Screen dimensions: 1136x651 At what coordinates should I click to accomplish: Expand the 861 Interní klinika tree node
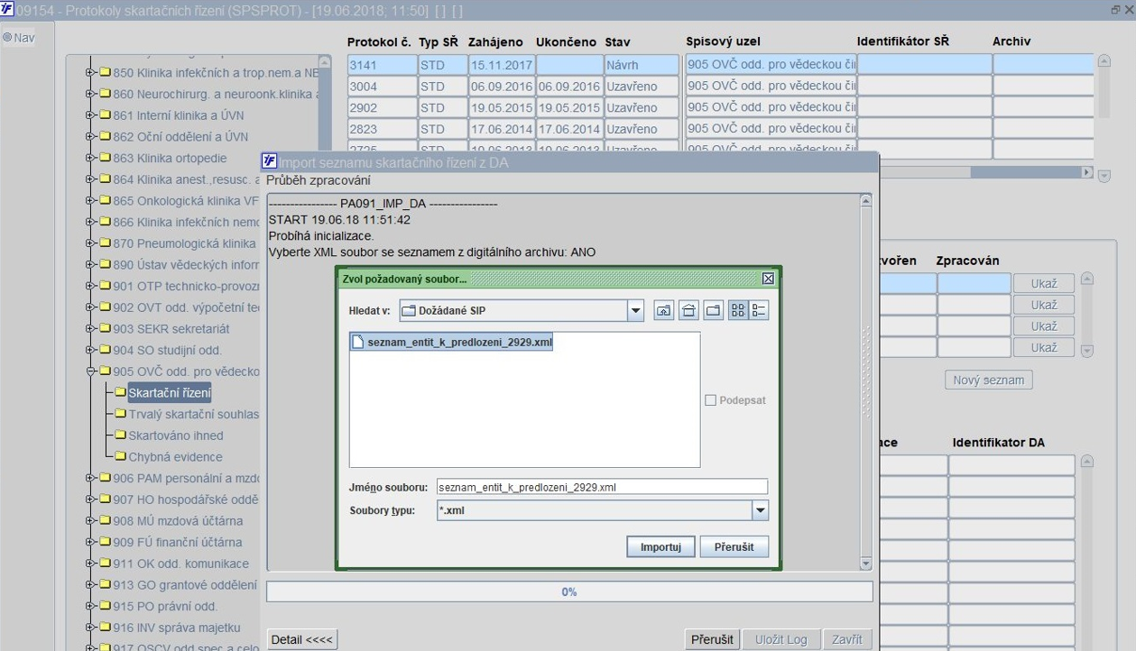[x=91, y=115]
